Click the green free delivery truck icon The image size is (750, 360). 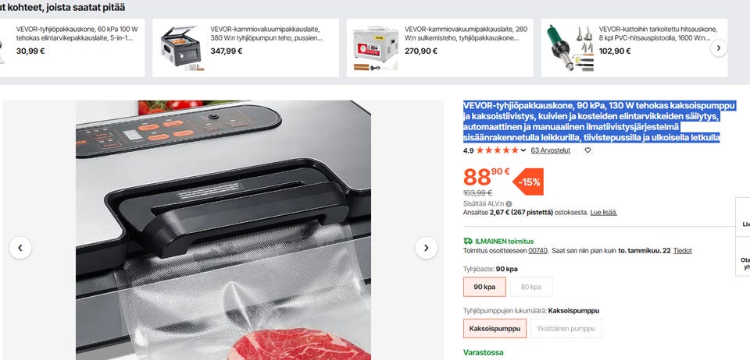tap(468, 242)
